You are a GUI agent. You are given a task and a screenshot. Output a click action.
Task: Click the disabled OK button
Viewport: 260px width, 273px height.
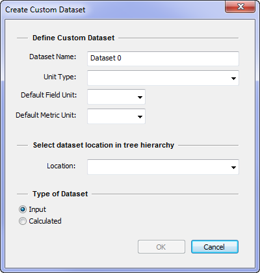coord(161,247)
